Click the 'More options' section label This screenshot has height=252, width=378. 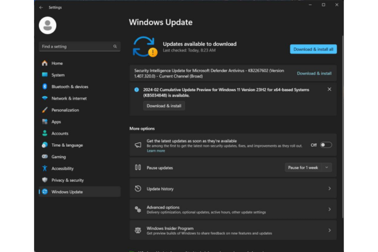pos(142,129)
